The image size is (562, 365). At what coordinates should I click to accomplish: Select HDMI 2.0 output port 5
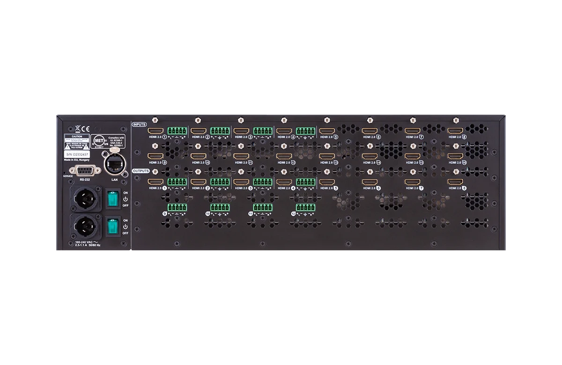[x=326, y=181]
